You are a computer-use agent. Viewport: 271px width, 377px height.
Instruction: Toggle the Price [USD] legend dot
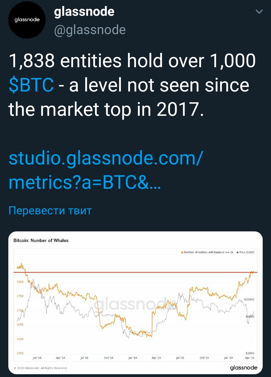[237, 252]
